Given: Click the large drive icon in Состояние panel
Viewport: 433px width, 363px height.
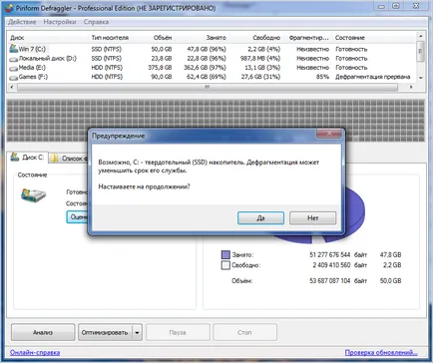Looking at the screenshot, I should (33, 195).
